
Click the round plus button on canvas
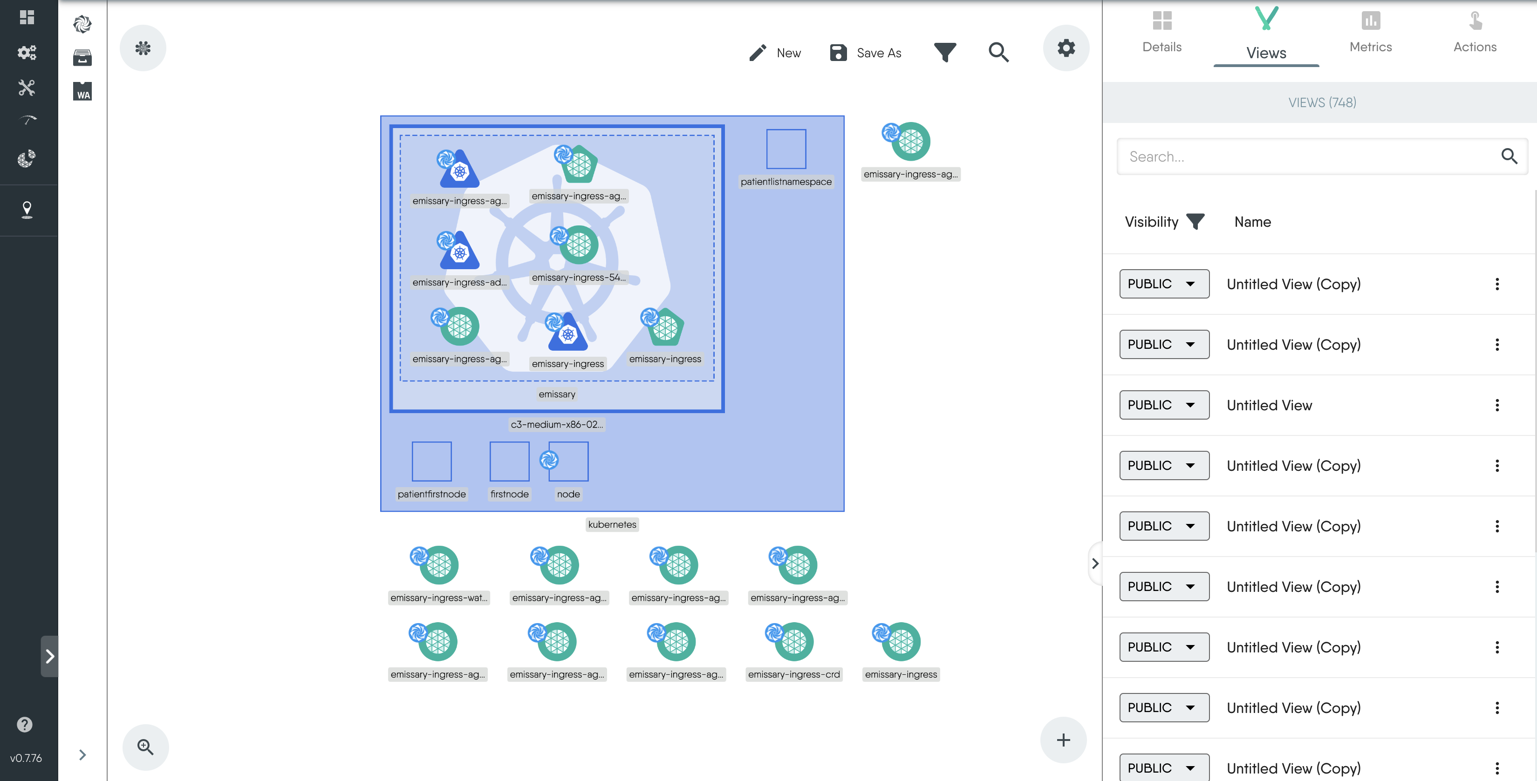tap(1063, 740)
